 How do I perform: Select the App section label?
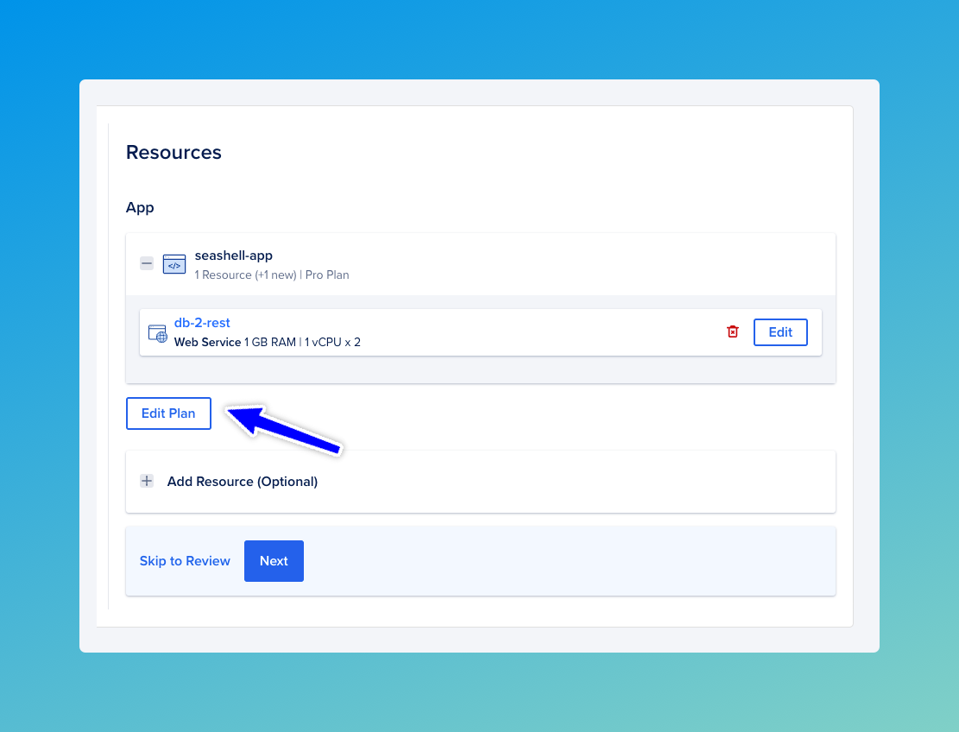(x=140, y=207)
